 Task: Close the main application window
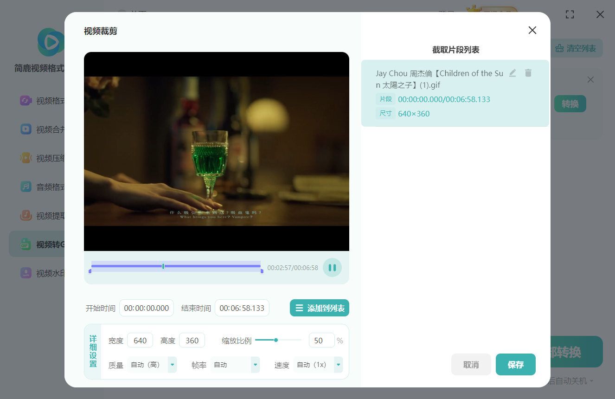tap(600, 14)
